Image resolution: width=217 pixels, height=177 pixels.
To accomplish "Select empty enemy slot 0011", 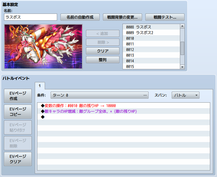I will tap(151, 44).
